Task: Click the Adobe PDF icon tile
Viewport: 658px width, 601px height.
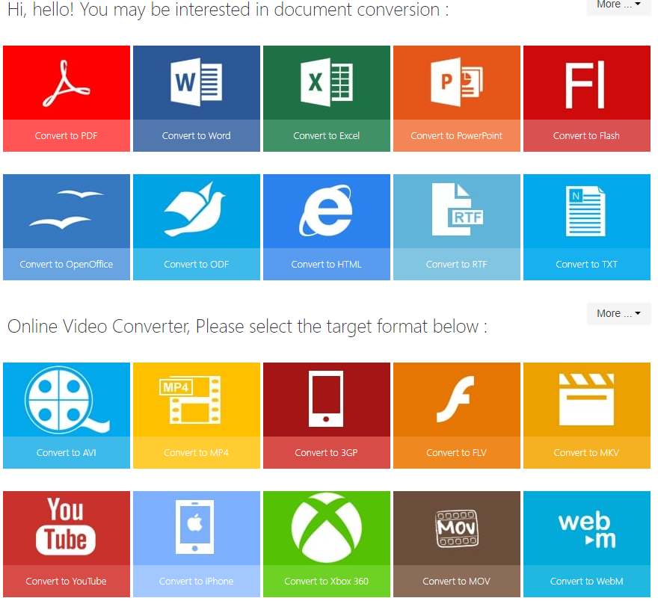Action: coord(67,83)
